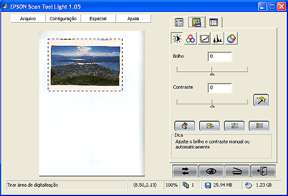Click the 100% zoom status entry
Viewport: 288px width, 196px height.
point(171,185)
